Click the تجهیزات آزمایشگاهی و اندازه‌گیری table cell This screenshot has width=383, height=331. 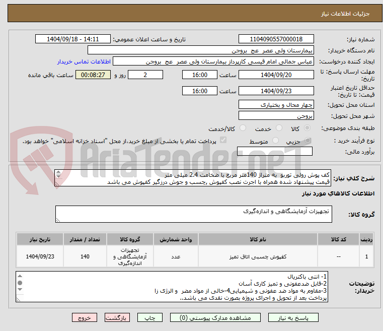point(130,256)
